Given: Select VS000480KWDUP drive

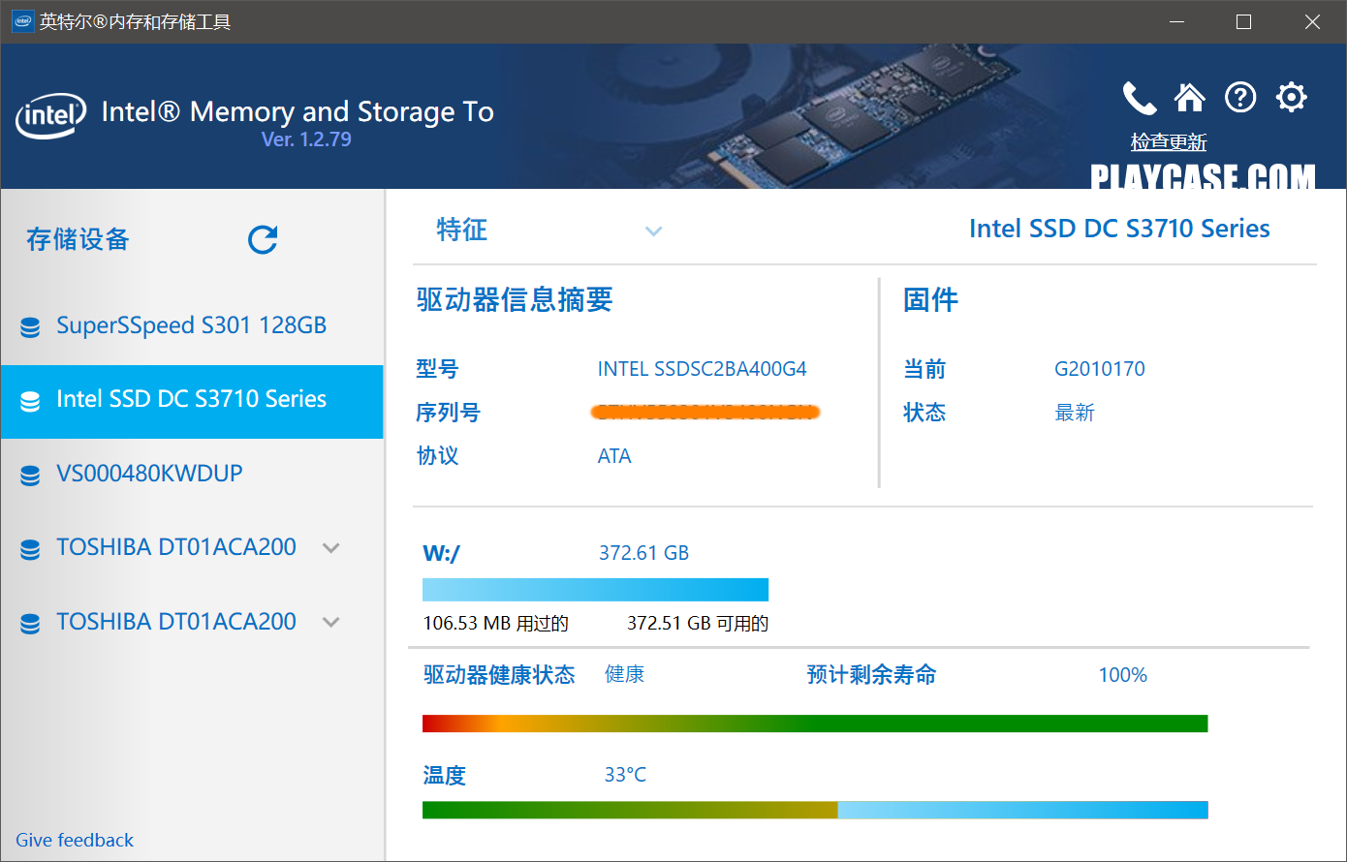Looking at the screenshot, I should pyautogui.click(x=192, y=475).
